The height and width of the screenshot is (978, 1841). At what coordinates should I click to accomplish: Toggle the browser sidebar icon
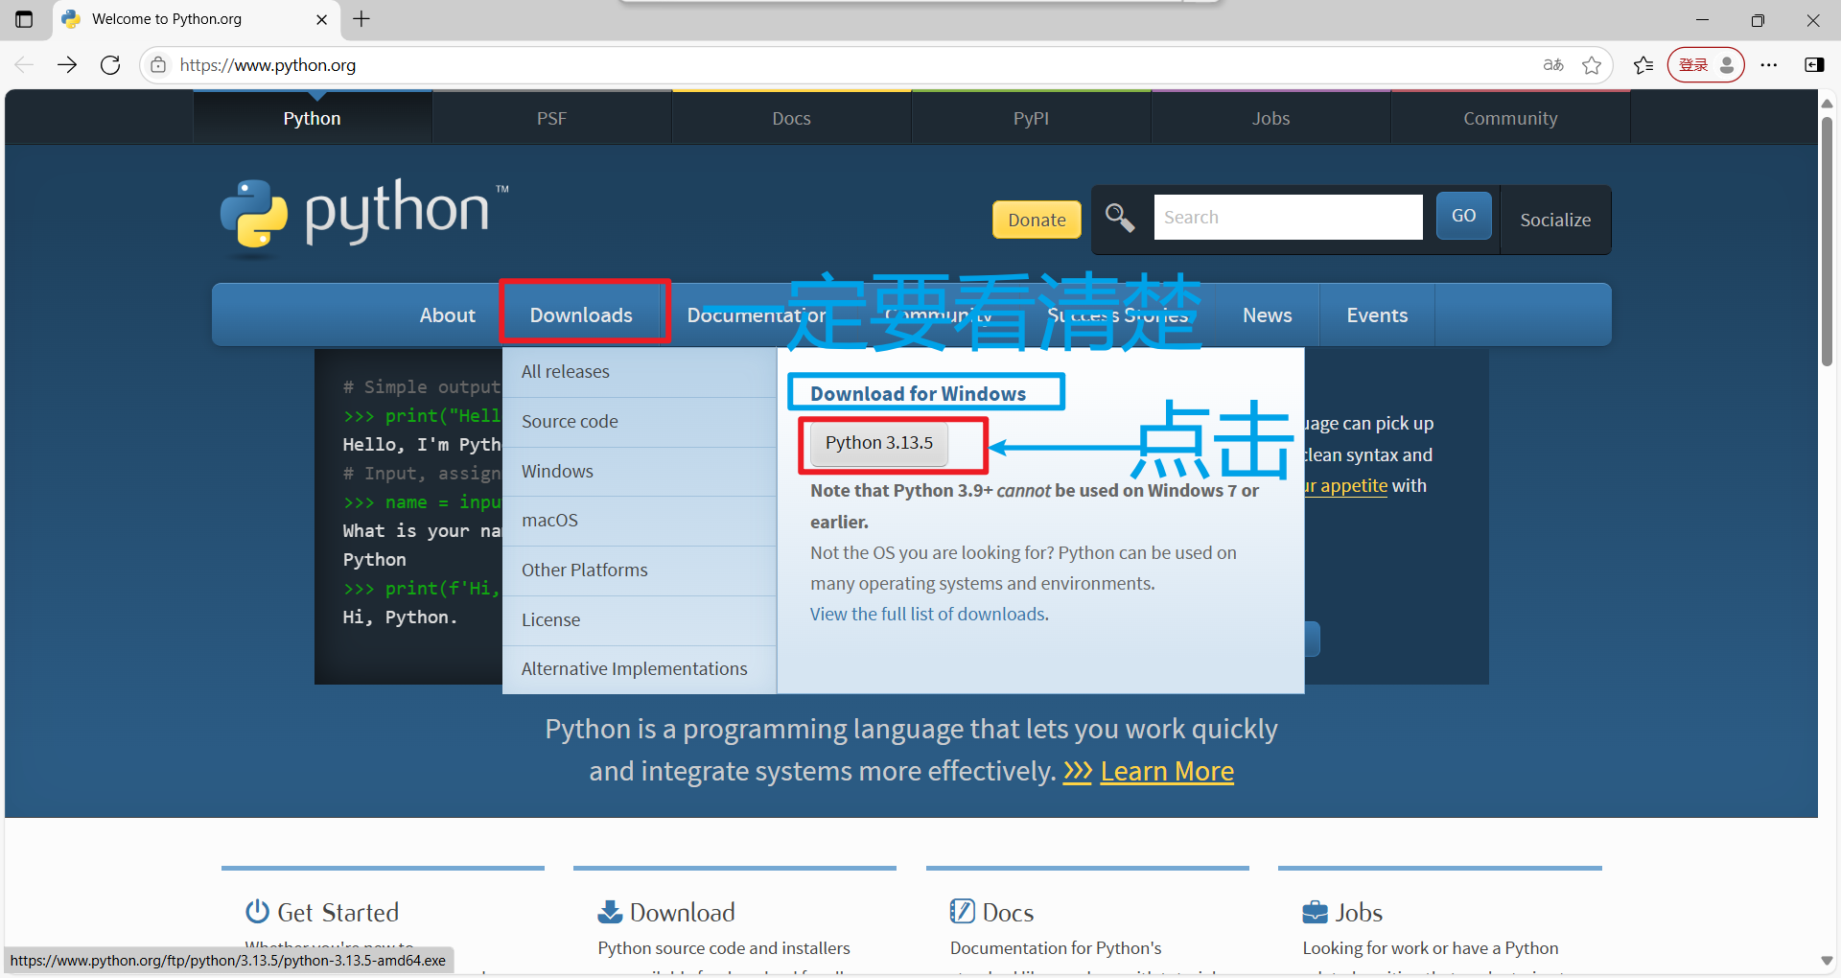point(1814,65)
